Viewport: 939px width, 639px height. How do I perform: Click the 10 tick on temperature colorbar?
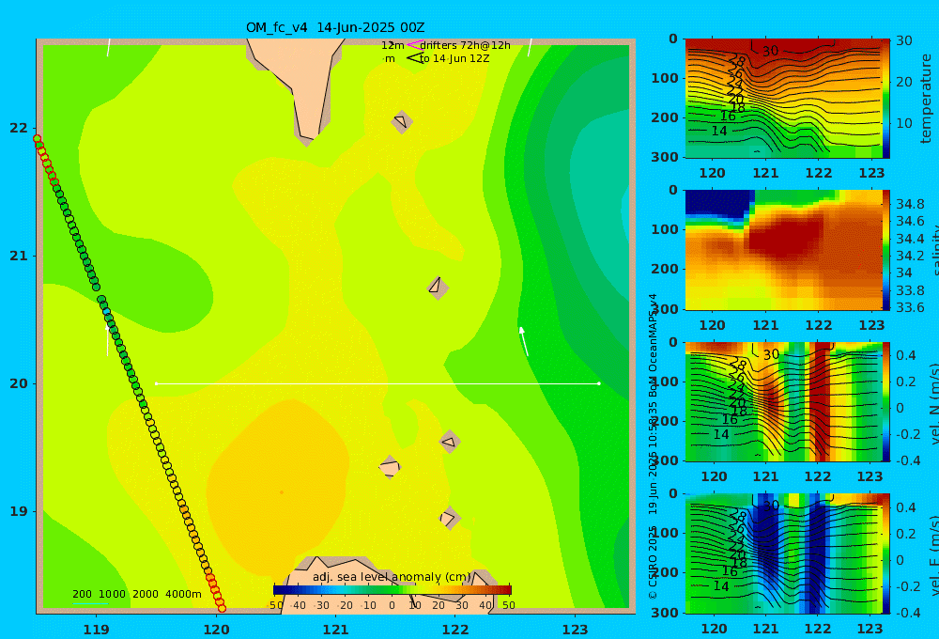904,123
